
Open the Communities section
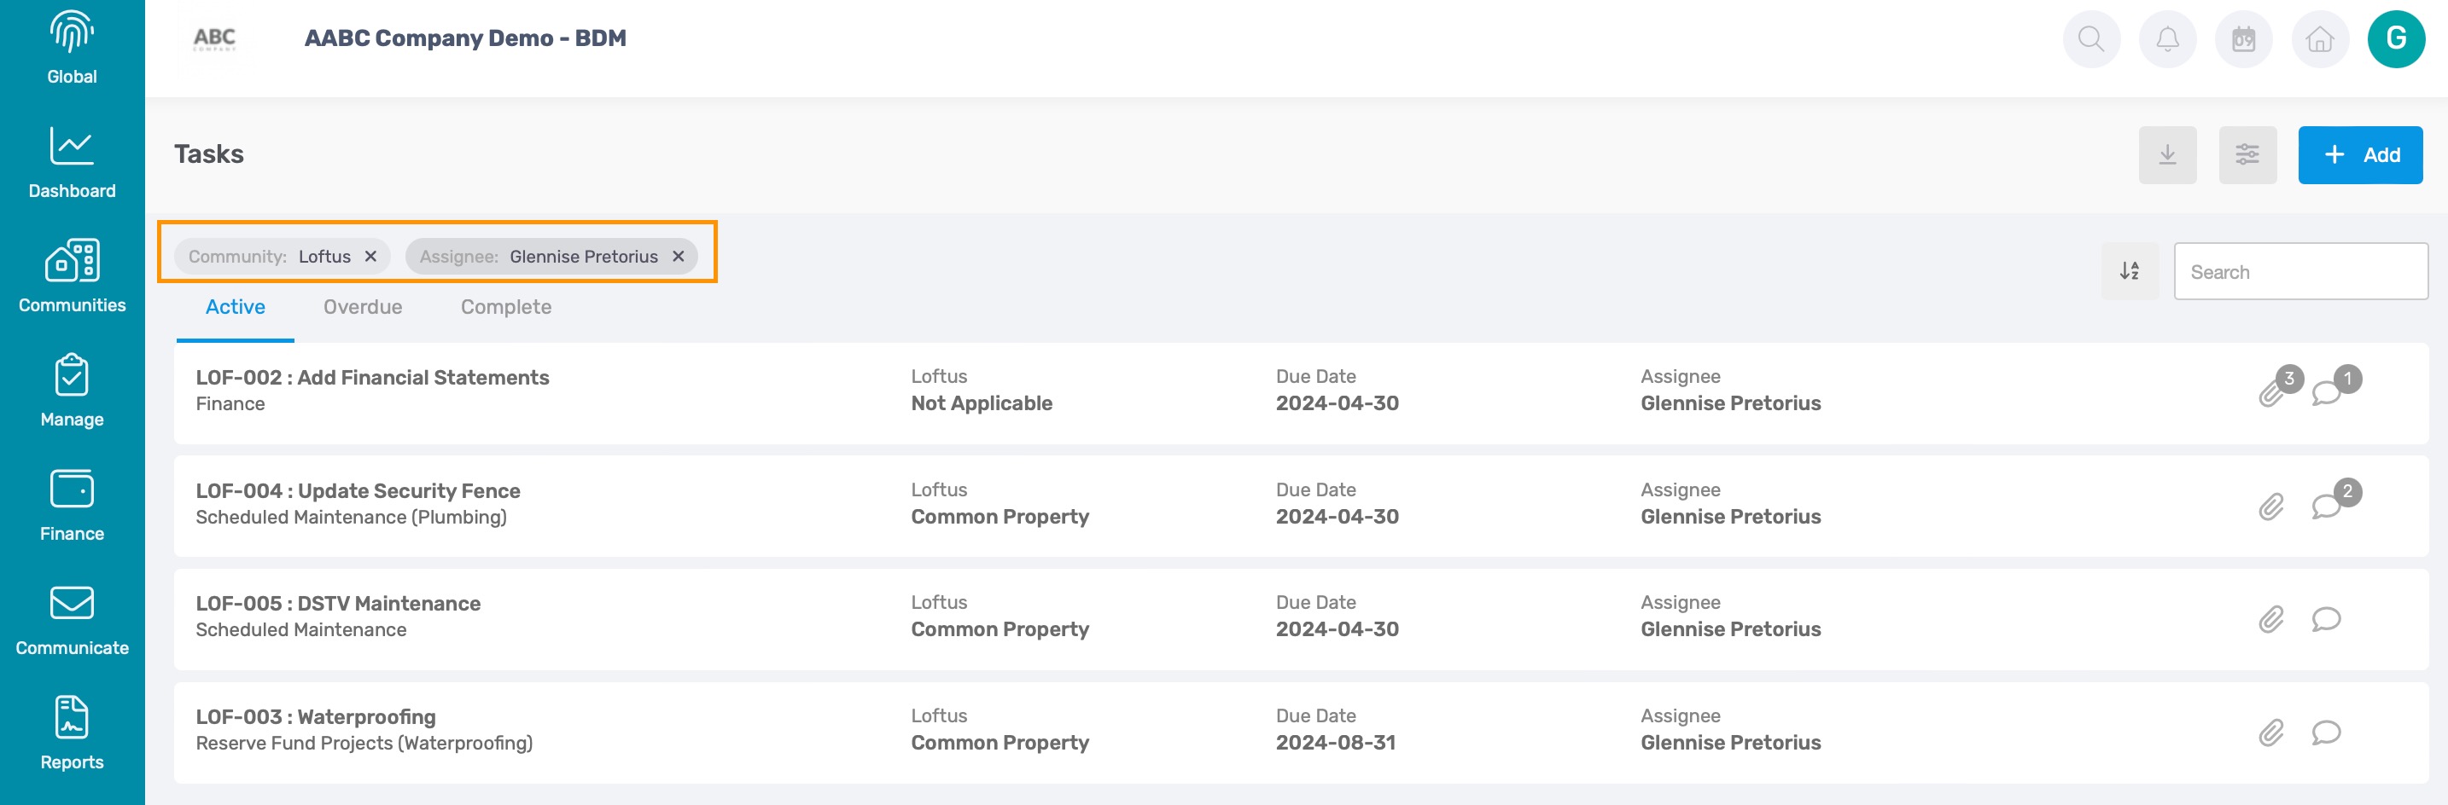point(73,276)
